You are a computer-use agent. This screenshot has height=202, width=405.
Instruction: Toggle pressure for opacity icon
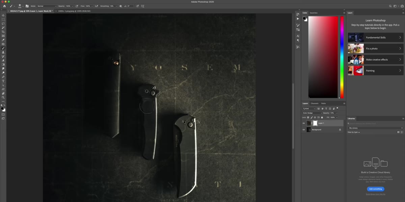77,6
